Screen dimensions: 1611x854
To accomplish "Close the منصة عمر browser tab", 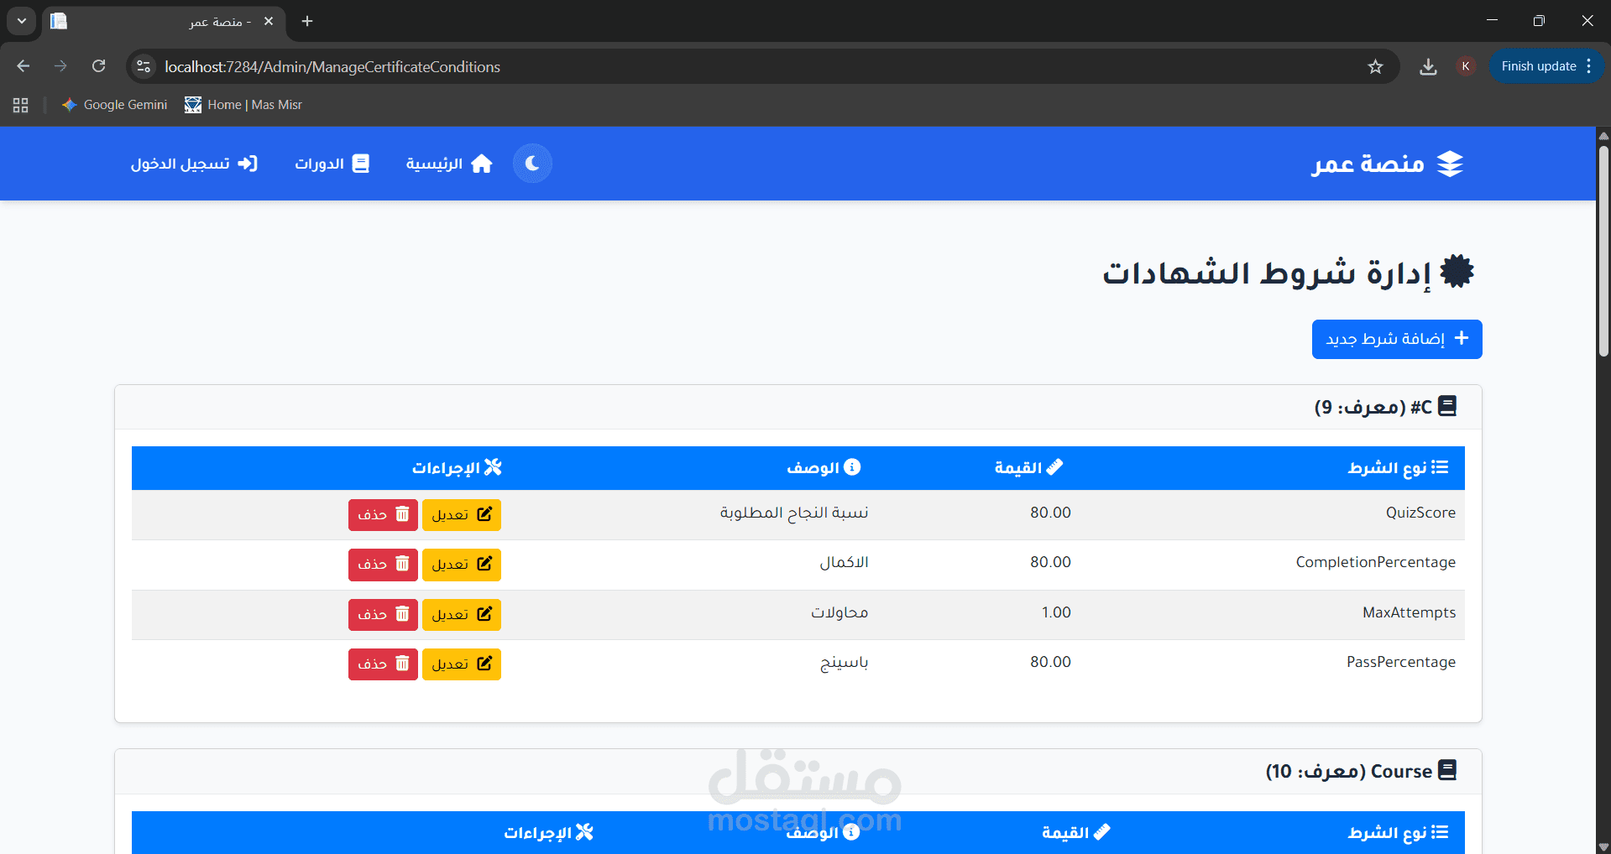I will pyautogui.click(x=269, y=21).
